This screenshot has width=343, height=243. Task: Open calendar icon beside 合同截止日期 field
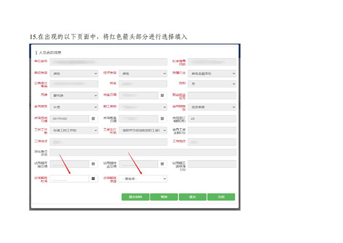(162, 119)
